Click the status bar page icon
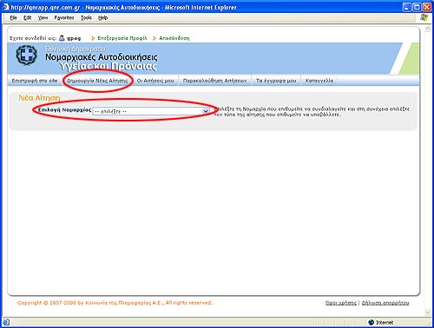Viewport: 434px width, 328px height. click(6, 322)
